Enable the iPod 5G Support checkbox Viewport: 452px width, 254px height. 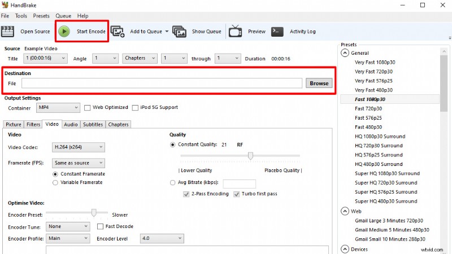[135, 108]
